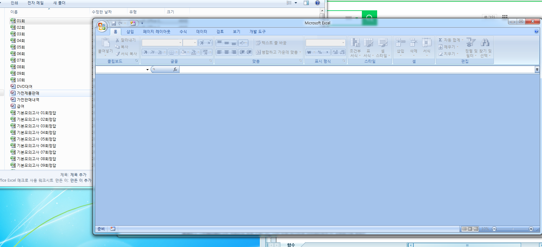
Task: Switch to Page Break Preview view
Action: pyautogui.click(x=475, y=229)
